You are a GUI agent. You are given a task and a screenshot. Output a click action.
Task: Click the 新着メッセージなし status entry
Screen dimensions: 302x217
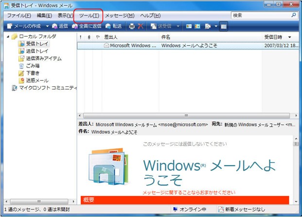pos(242,209)
